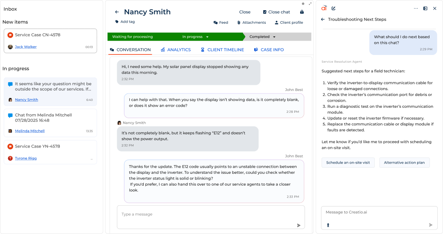This screenshot has height=234, width=443.
Task: Expand the chat panel to fullscreen
Action: tap(309, 4)
